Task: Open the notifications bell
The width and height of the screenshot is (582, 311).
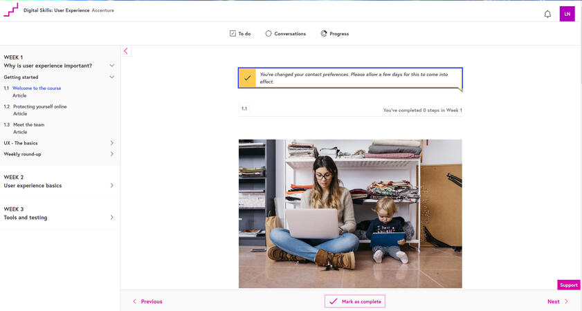Action: tap(547, 14)
